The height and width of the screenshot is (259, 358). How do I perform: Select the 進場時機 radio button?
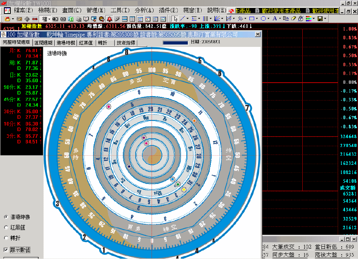tap(6, 217)
